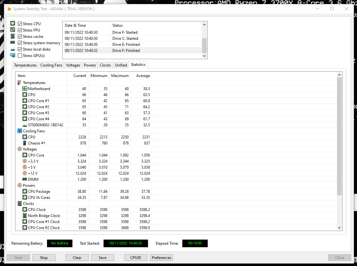Click the Current column header

(x=77, y=75)
